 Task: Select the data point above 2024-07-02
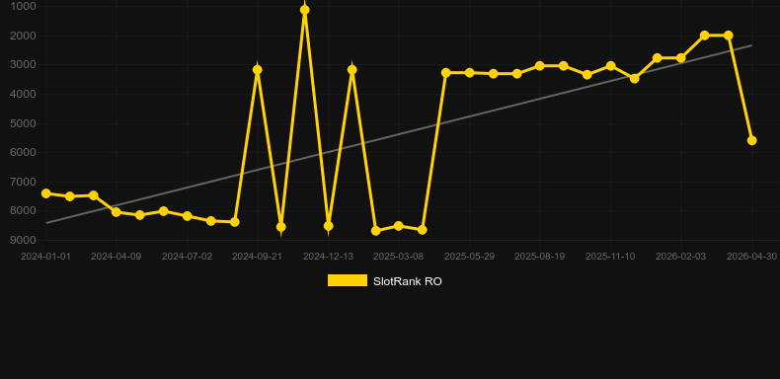click(x=188, y=216)
